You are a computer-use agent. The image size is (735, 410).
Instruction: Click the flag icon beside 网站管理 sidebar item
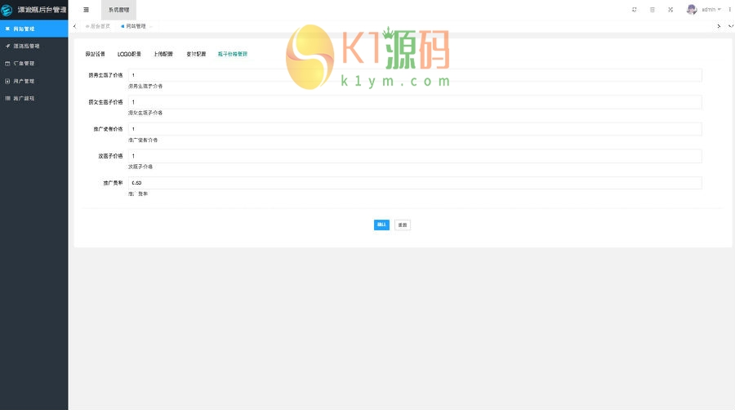tap(7, 29)
